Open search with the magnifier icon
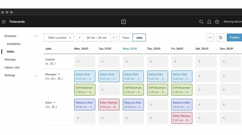This screenshot has height=135, width=242. click(201, 22)
